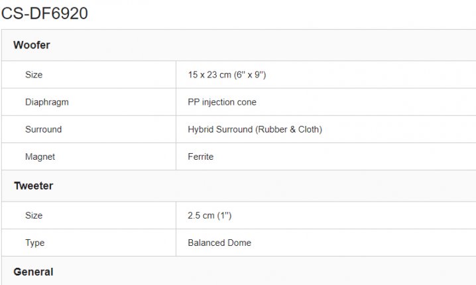The image size is (476, 285).
Task: Click the Tweeter heading text
Action: 33,186
